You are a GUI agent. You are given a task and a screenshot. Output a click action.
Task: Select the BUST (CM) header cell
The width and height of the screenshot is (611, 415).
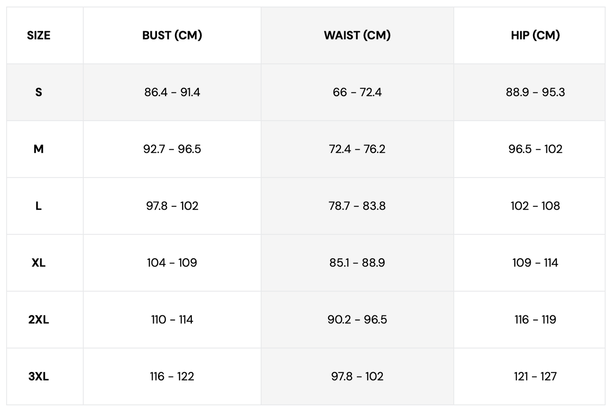(172, 35)
